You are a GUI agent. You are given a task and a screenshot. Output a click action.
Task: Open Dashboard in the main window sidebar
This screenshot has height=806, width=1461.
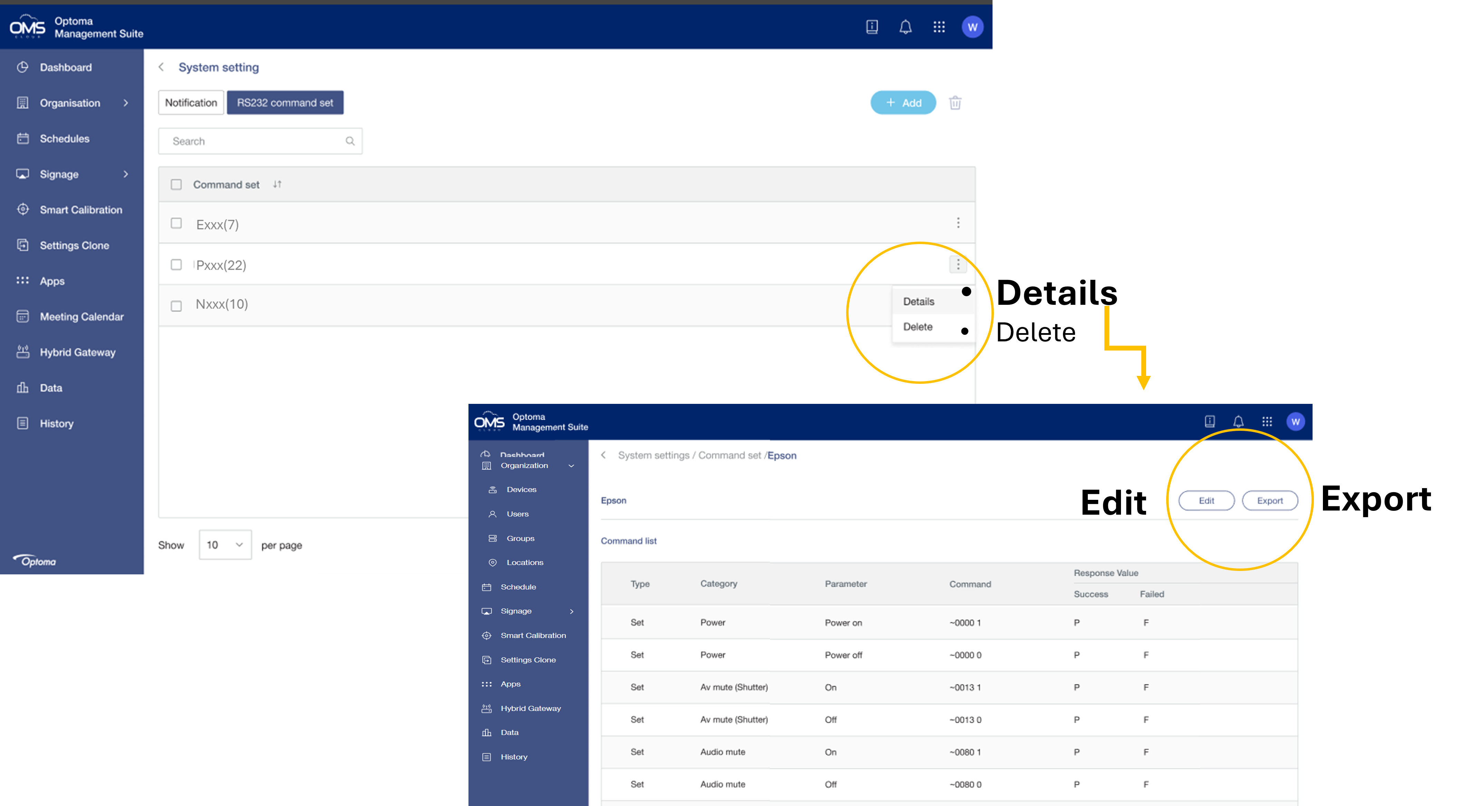(65, 68)
